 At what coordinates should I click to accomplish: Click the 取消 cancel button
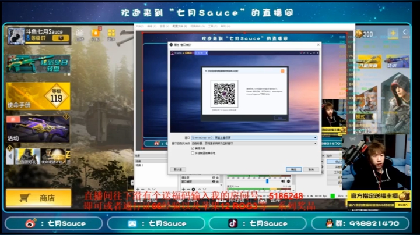311,169
